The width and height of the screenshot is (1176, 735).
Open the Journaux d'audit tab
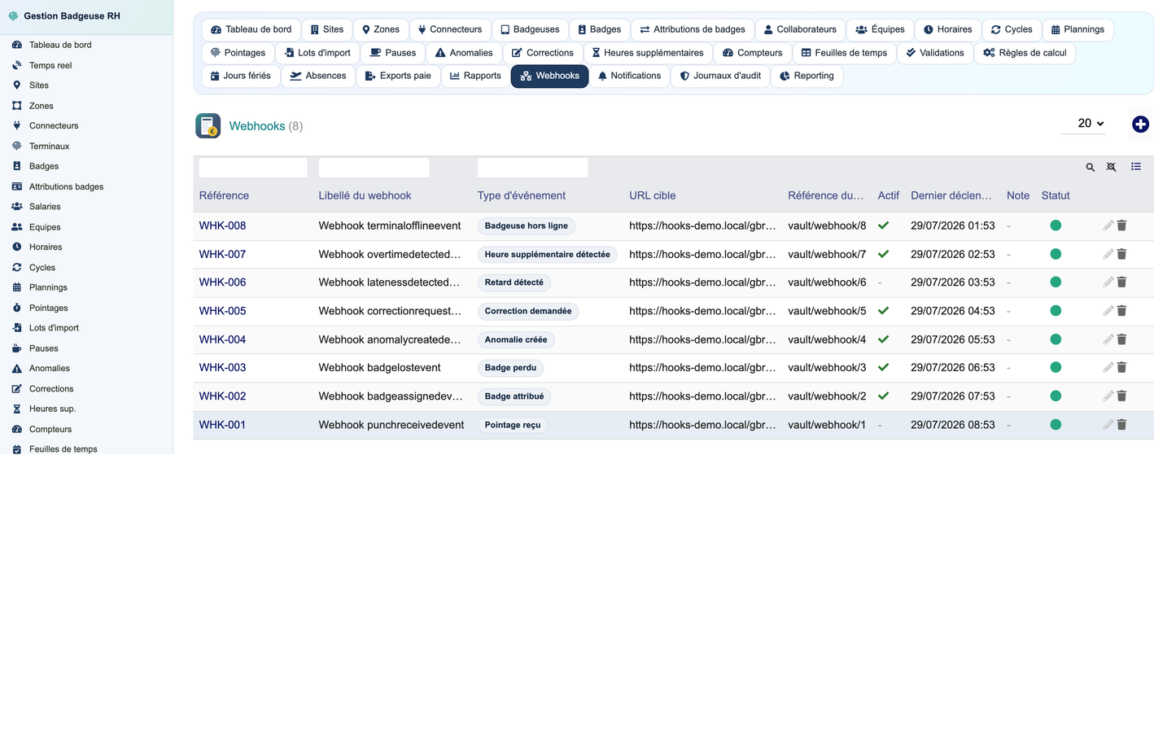[x=720, y=76]
